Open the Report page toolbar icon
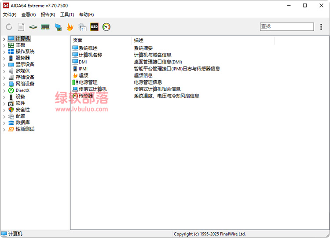The height and width of the screenshot is (238, 330). pos(21,27)
